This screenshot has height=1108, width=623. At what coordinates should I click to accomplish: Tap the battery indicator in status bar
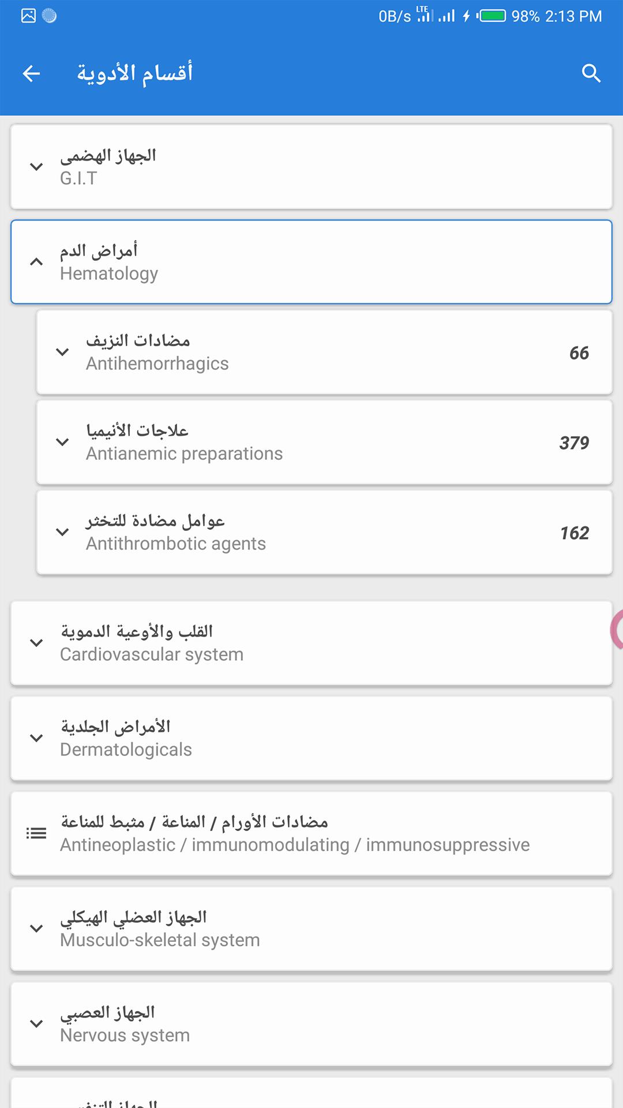tap(492, 16)
